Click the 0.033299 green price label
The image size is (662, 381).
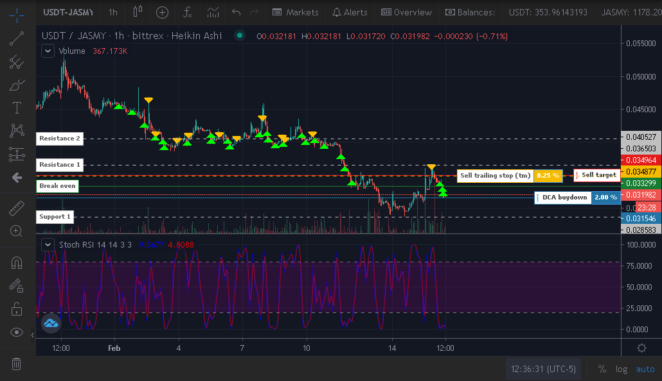click(641, 183)
